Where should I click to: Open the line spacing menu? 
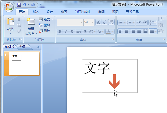[x=153, y=23]
